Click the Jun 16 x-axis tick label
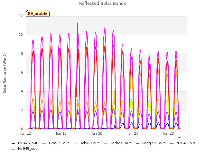Viewport: 206px width, 155px height. coord(61,133)
